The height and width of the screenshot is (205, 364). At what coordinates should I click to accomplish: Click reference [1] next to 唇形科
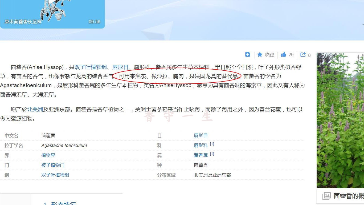pyautogui.click(x=212, y=144)
